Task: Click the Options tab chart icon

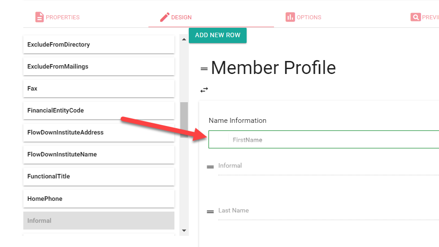Action: click(x=290, y=17)
